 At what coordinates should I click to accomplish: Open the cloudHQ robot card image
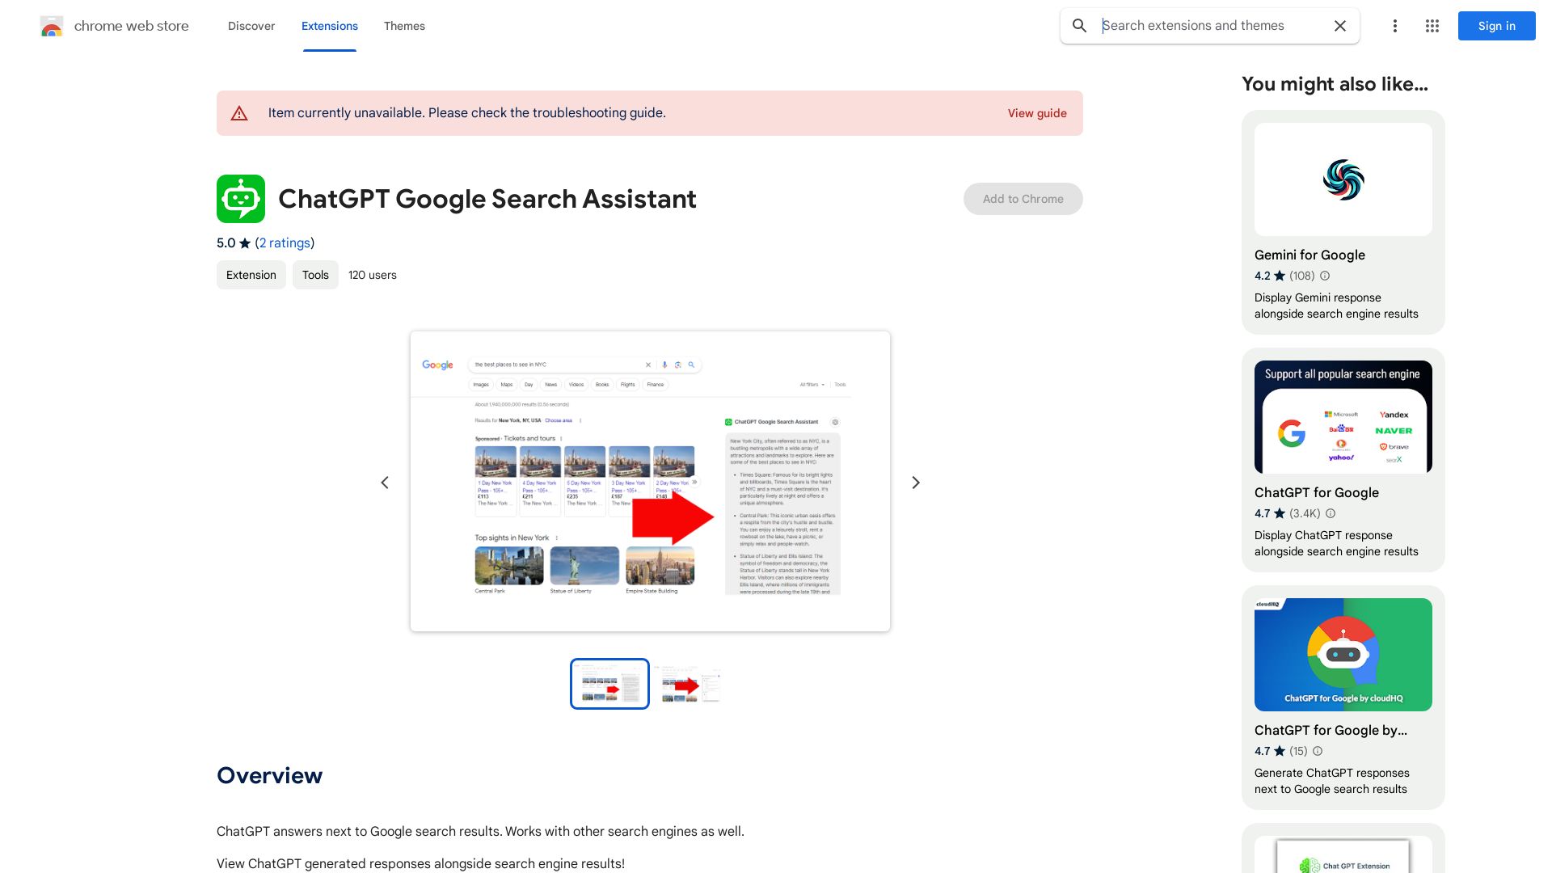click(x=1343, y=655)
